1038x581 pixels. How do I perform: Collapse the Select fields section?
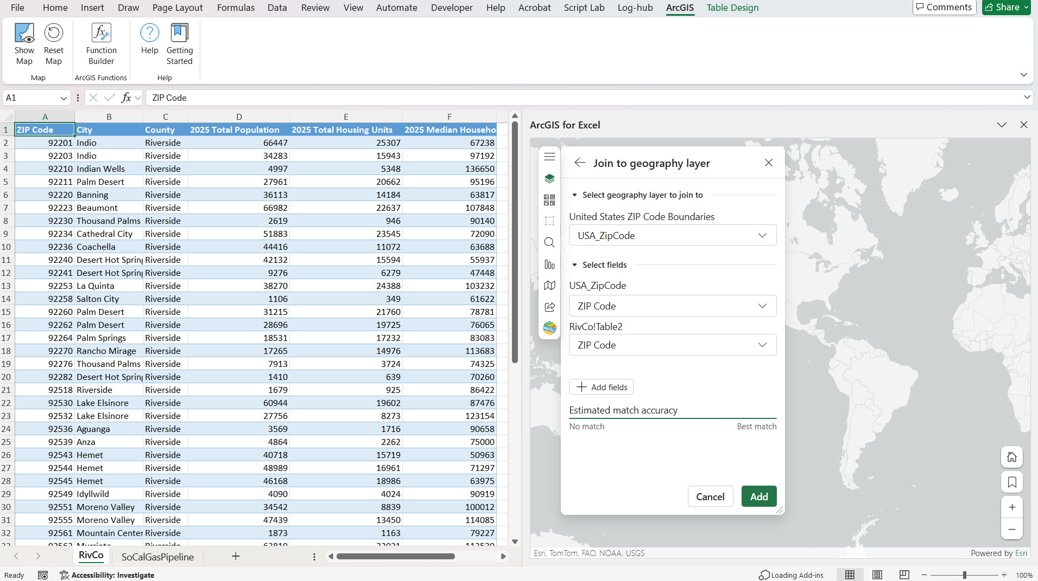pyautogui.click(x=574, y=265)
